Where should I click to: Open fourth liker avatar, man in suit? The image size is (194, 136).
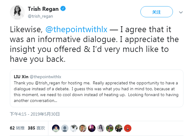click(83, 128)
